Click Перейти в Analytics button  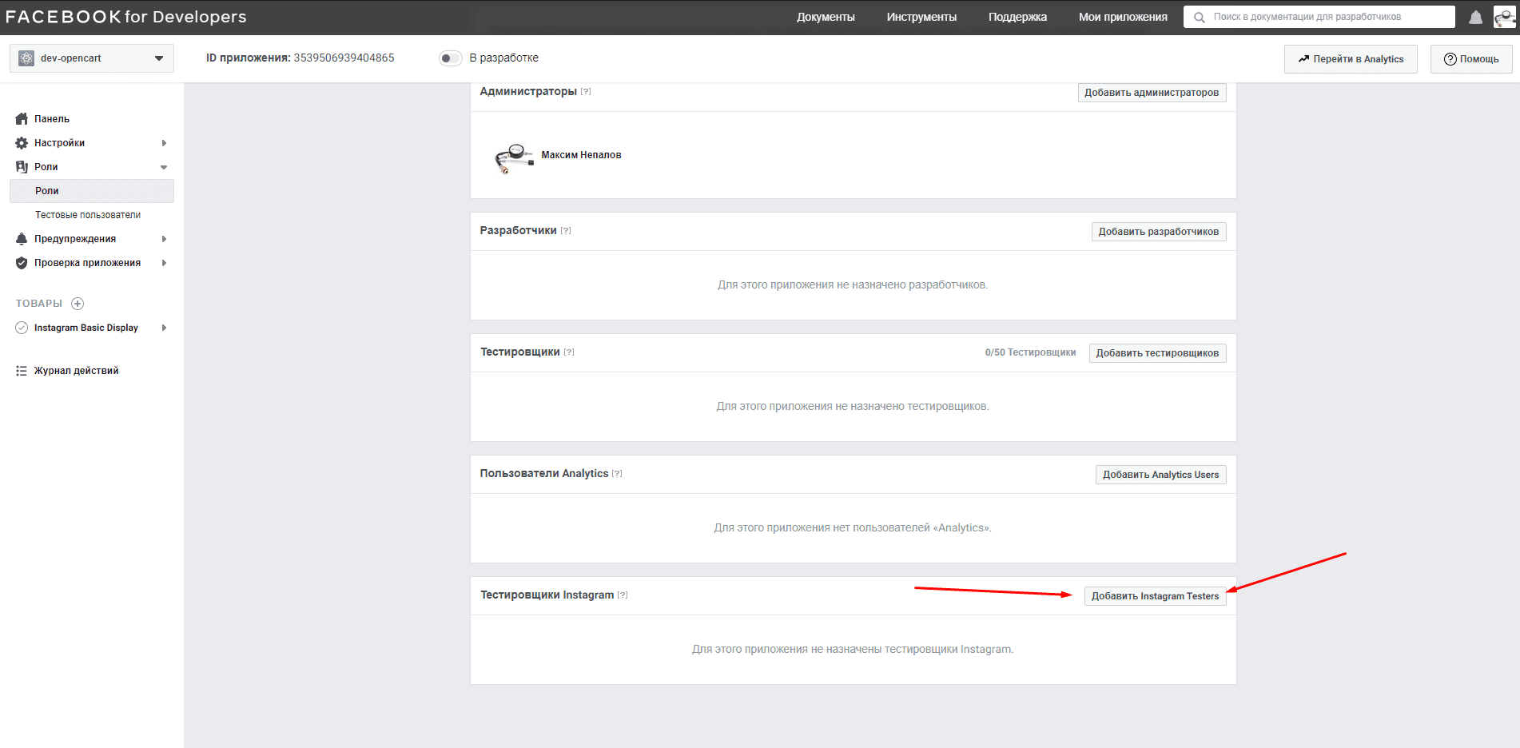pyautogui.click(x=1351, y=59)
